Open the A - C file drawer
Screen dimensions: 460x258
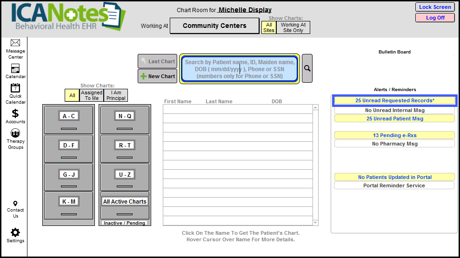coord(69,119)
